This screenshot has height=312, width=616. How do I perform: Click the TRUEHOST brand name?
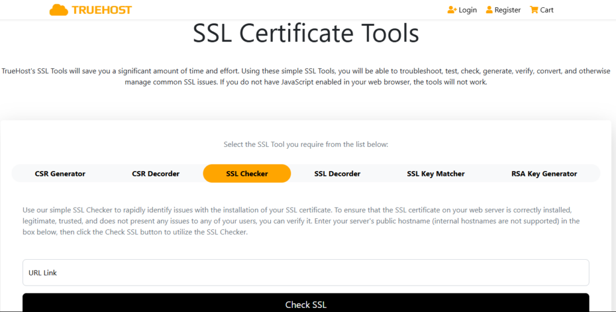pos(102,10)
